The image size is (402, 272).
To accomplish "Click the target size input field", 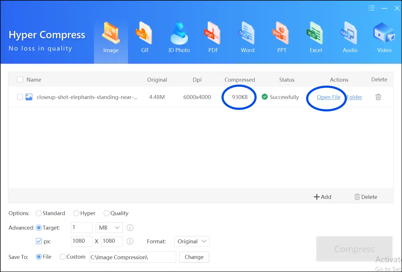I will [x=82, y=228].
